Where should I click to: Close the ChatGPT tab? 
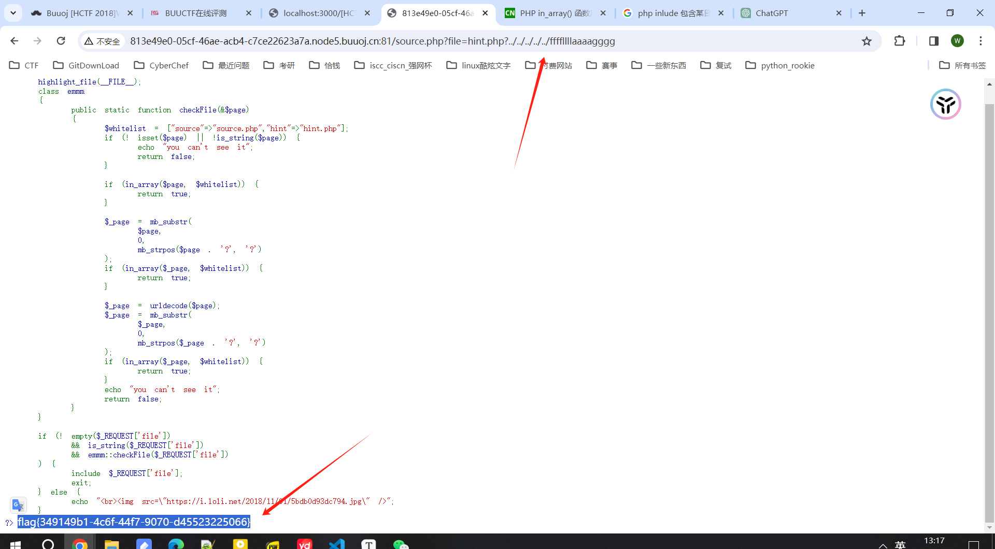pyautogui.click(x=839, y=13)
